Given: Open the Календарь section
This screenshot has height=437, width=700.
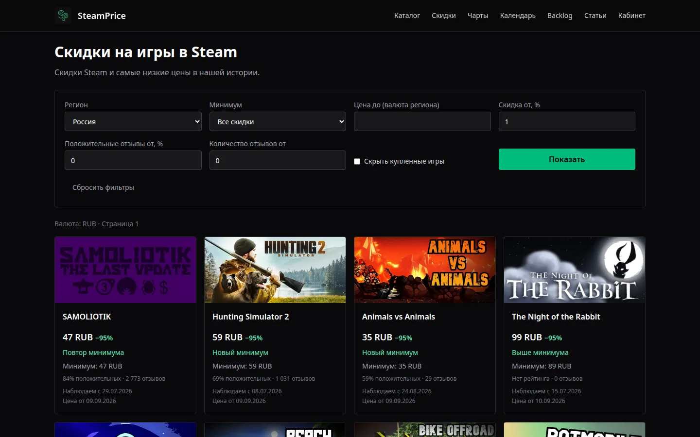Looking at the screenshot, I should 518,16.
